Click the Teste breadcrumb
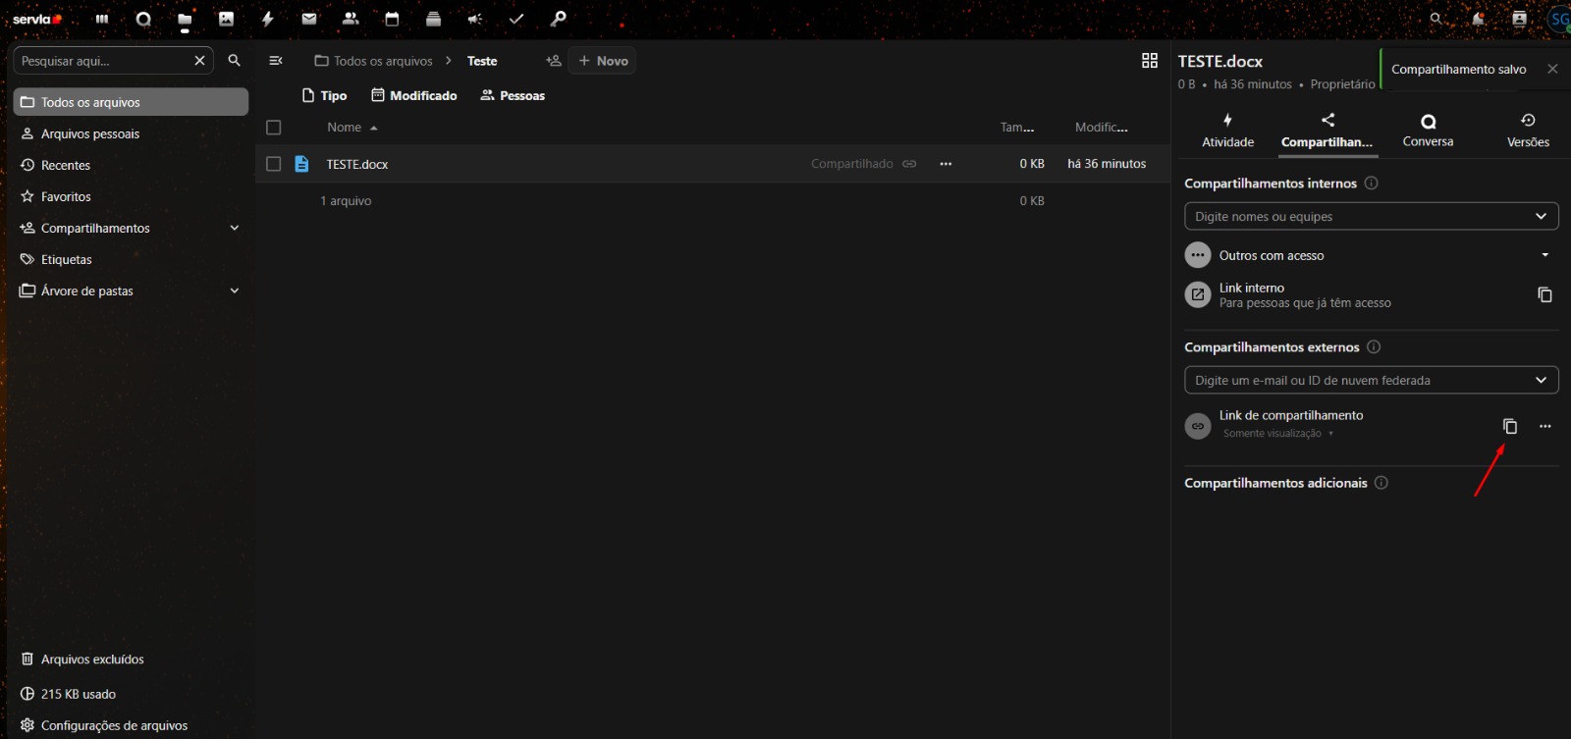This screenshot has width=1571, height=739. [x=482, y=61]
